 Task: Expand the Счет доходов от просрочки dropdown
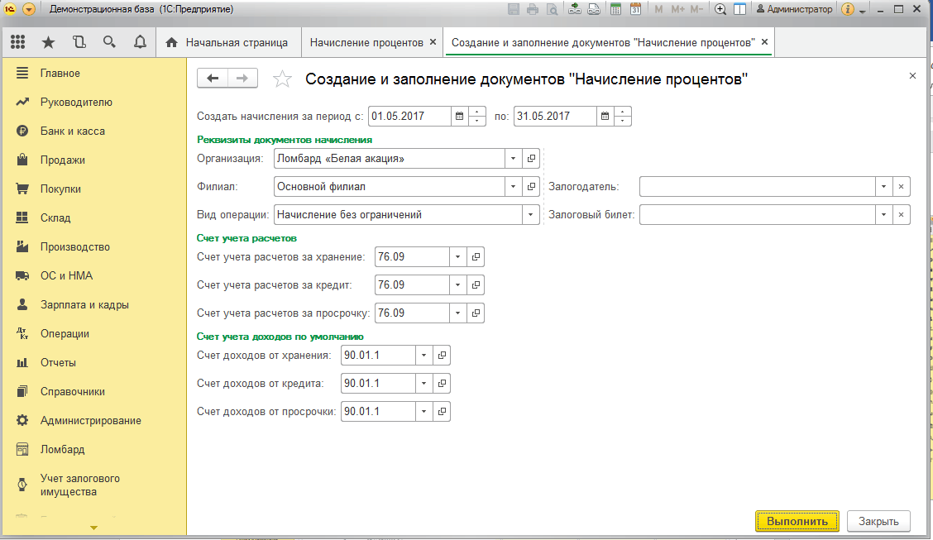coord(423,412)
